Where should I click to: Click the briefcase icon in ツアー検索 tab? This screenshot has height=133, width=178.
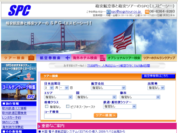31,58
